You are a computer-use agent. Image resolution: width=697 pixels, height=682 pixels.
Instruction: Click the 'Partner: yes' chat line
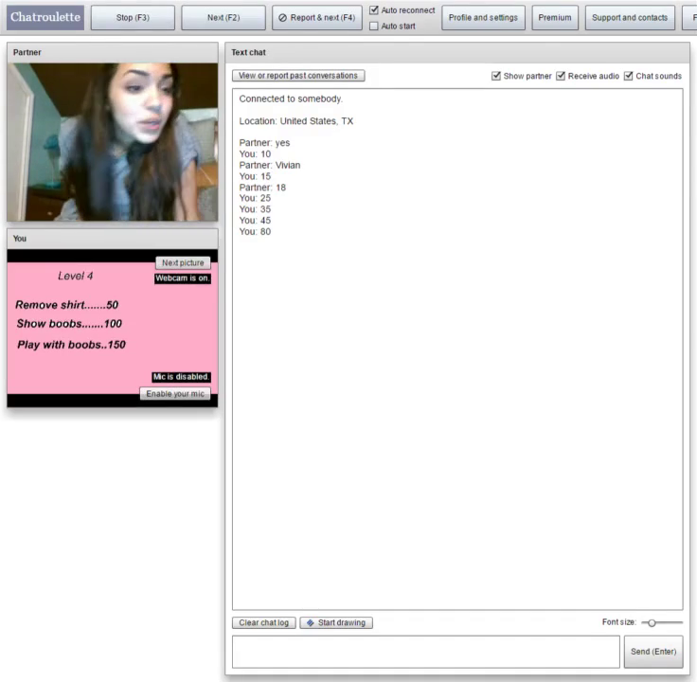point(264,143)
